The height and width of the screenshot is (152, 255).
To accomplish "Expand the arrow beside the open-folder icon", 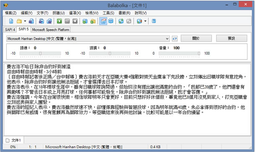I will 25,21.
